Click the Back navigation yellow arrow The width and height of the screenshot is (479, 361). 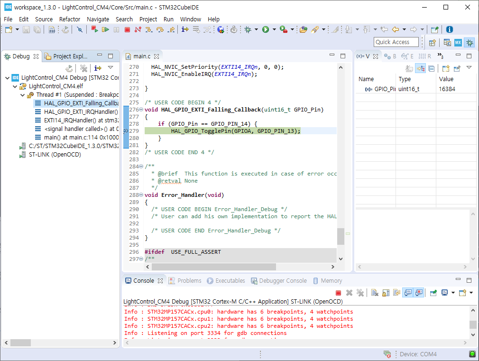click(396, 29)
